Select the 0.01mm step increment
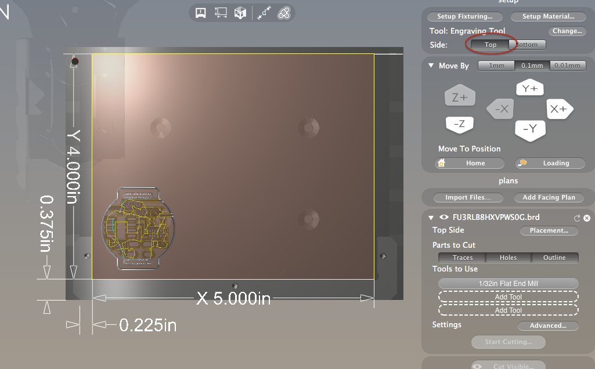 tap(567, 65)
